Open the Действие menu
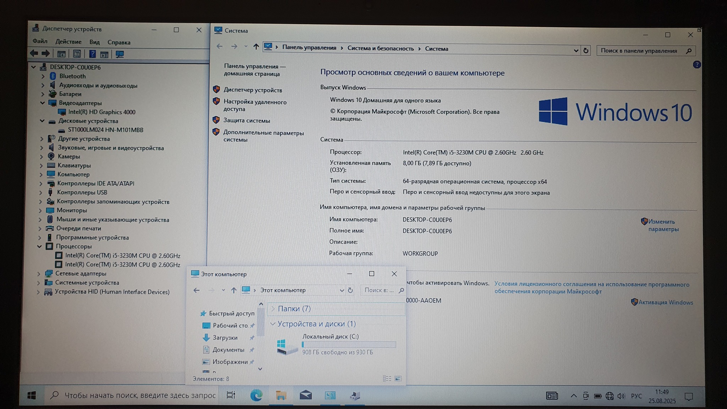 68,42
